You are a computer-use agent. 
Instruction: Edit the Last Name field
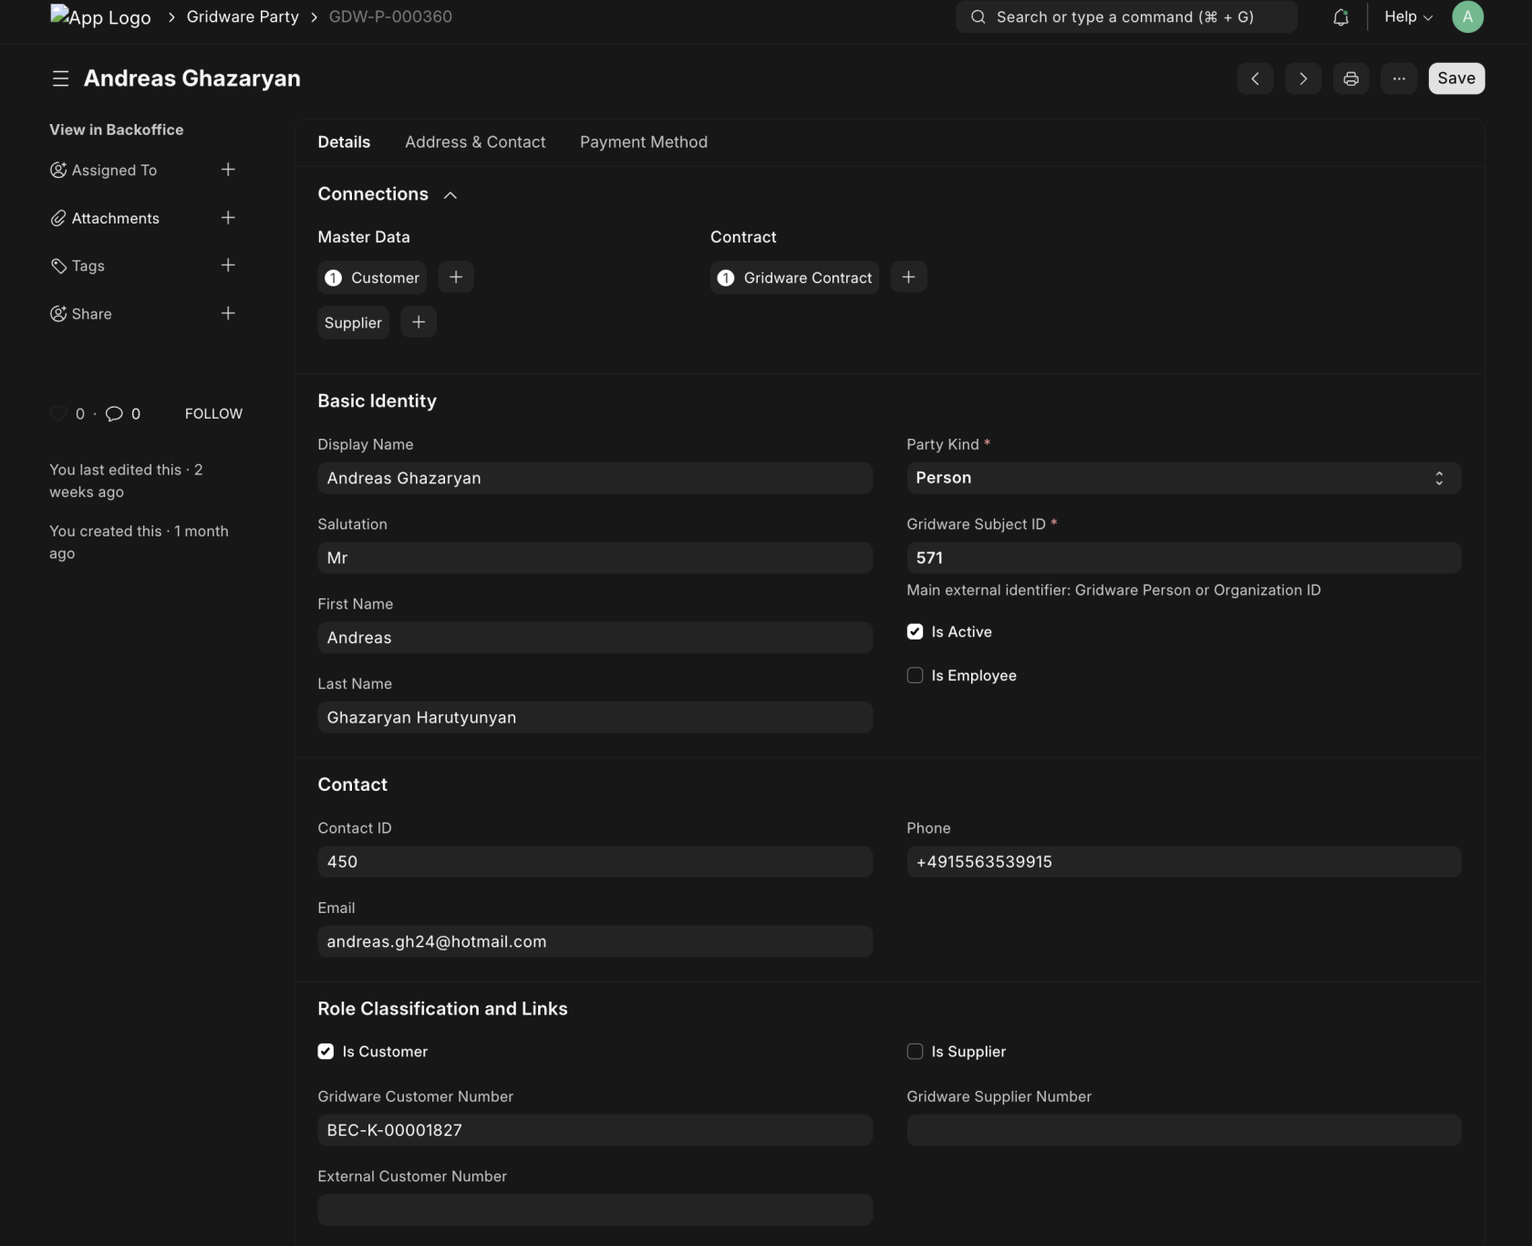595,717
